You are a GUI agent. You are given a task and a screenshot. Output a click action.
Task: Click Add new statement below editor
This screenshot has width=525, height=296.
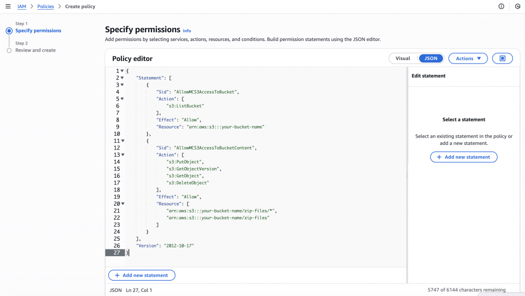click(142, 276)
